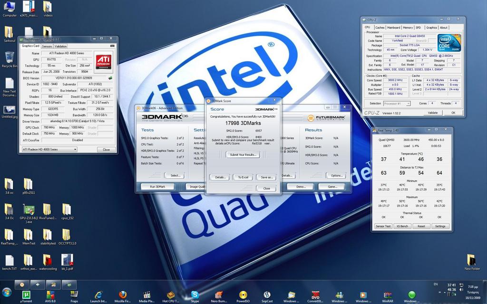Click the ATI Radeon logo in GPU-Z
The height and width of the screenshot is (304, 487).
coord(103,61)
